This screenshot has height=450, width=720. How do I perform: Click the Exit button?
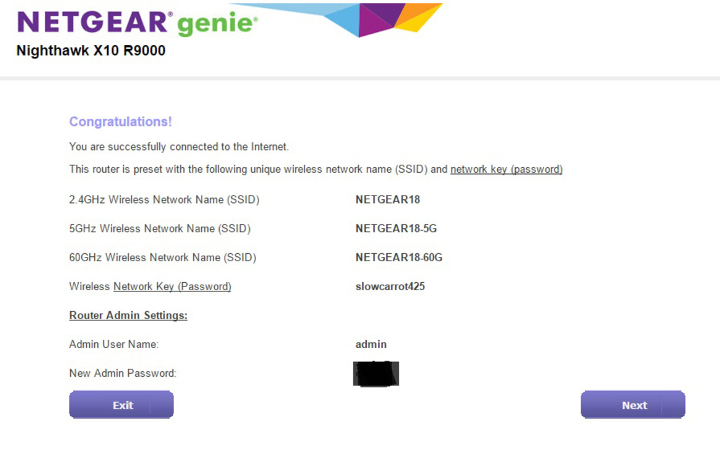(x=121, y=405)
